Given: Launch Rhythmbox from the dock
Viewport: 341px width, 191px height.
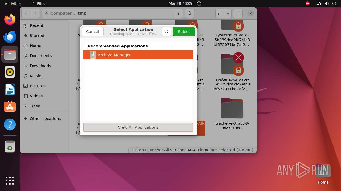Looking at the screenshot, I should tap(10, 72).
